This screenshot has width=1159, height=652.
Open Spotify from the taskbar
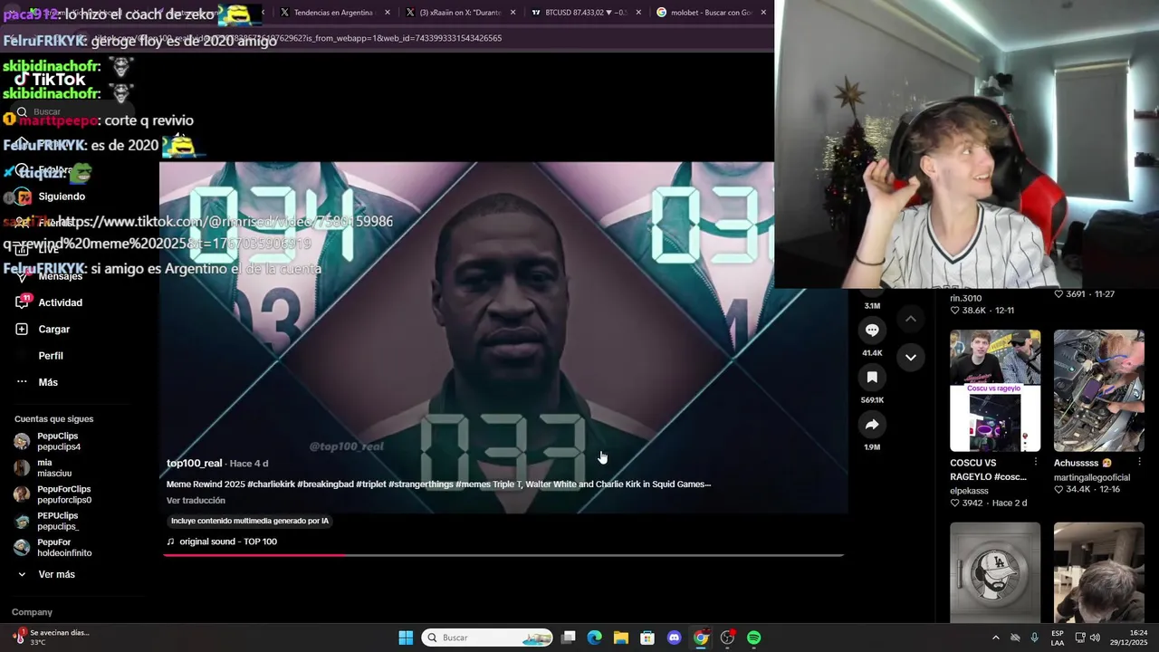[x=754, y=638]
